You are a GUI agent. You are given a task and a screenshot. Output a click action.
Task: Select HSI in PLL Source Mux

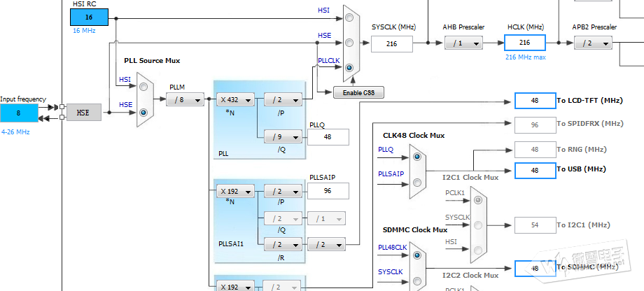(144, 86)
